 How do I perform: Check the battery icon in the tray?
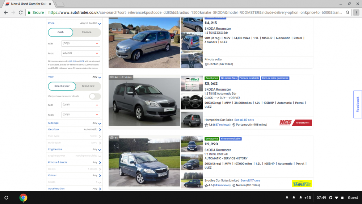(342, 198)
